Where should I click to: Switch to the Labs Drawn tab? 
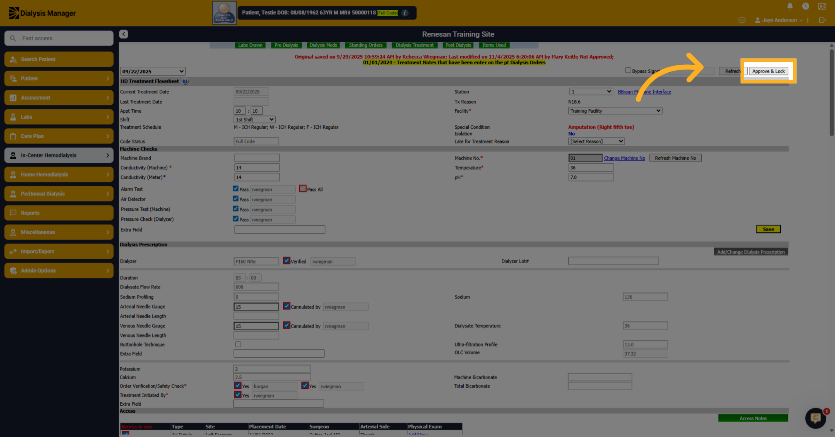click(250, 45)
